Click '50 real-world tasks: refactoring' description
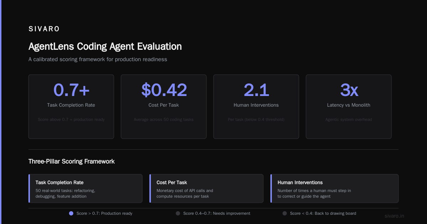The width and height of the screenshot is (427, 224). coord(65,193)
